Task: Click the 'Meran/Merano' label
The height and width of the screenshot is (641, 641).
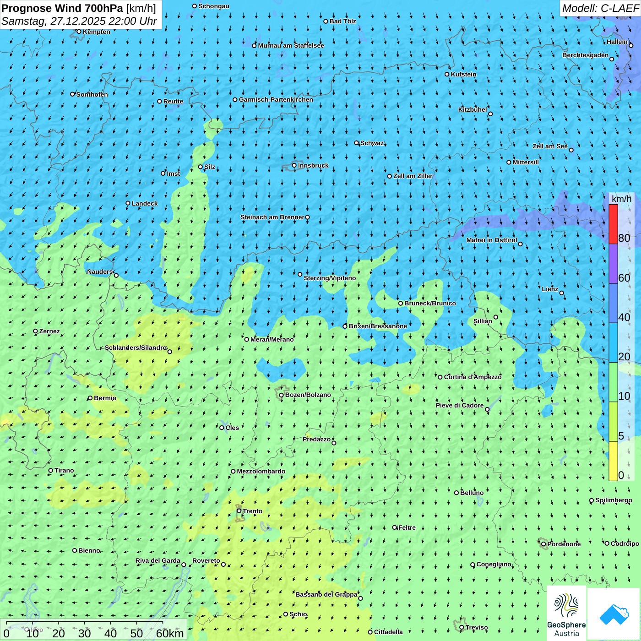Action: 272,339
